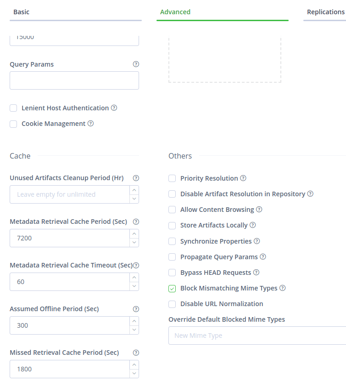The height and width of the screenshot is (387, 346).
Task: Open Unused Artifacts Cleanup Period help
Action: [x=136, y=178]
